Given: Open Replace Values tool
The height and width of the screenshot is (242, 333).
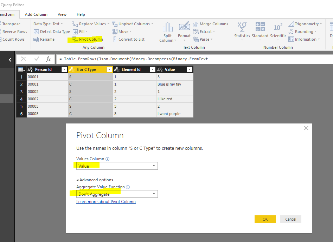Looking at the screenshot, I should tap(91, 24).
